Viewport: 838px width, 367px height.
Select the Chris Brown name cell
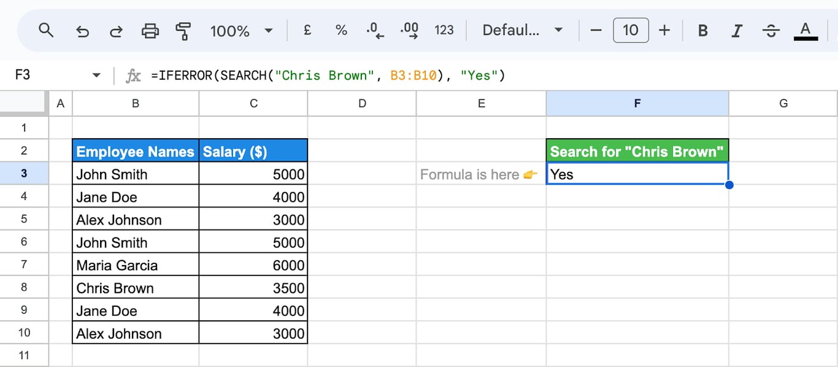[136, 288]
